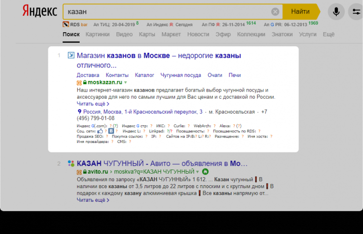Click the Посещаемость по RDS value

[x=259, y=131]
